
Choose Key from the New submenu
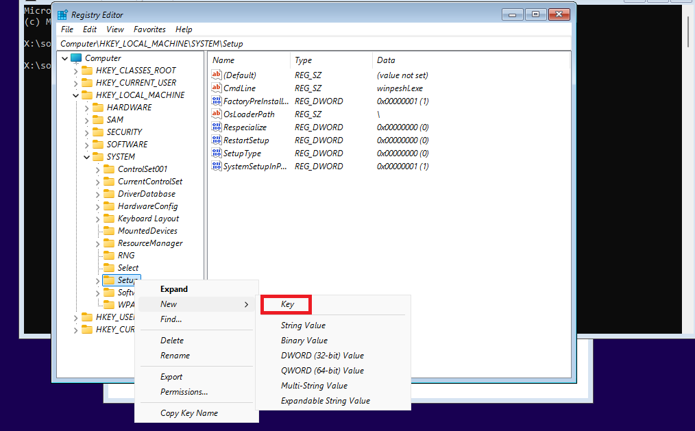(287, 304)
